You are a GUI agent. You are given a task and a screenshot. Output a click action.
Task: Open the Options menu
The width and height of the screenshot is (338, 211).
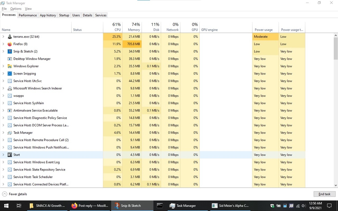[16, 9]
